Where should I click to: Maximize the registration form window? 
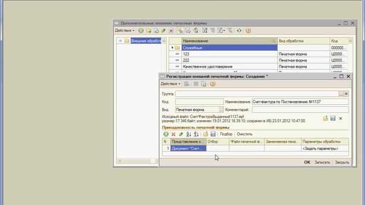pyautogui.click(x=341, y=76)
